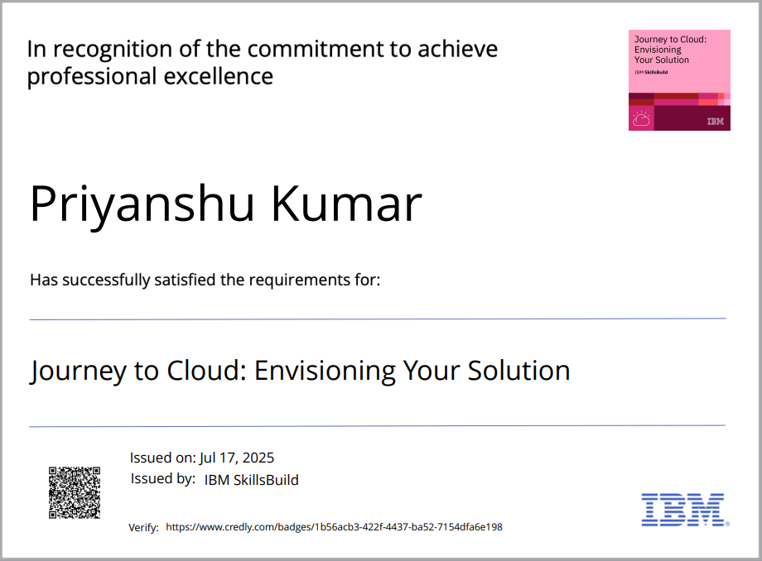Click the lower horizontal divider line
This screenshot has height=561, width=762.
[381, 424]
